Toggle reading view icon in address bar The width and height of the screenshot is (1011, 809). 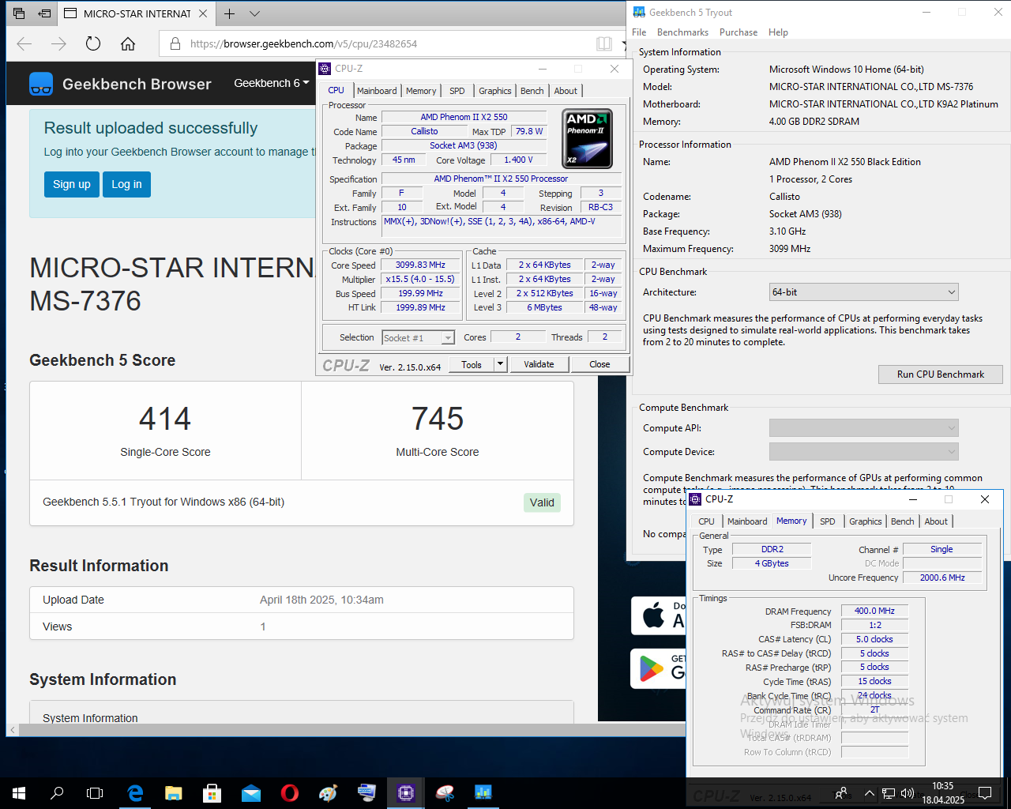tap(604, 44)
